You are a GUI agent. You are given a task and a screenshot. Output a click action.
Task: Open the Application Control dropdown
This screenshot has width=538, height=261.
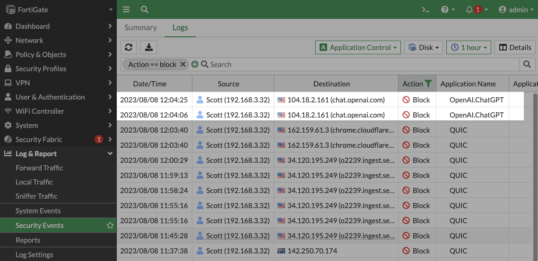tap(358, 47)
